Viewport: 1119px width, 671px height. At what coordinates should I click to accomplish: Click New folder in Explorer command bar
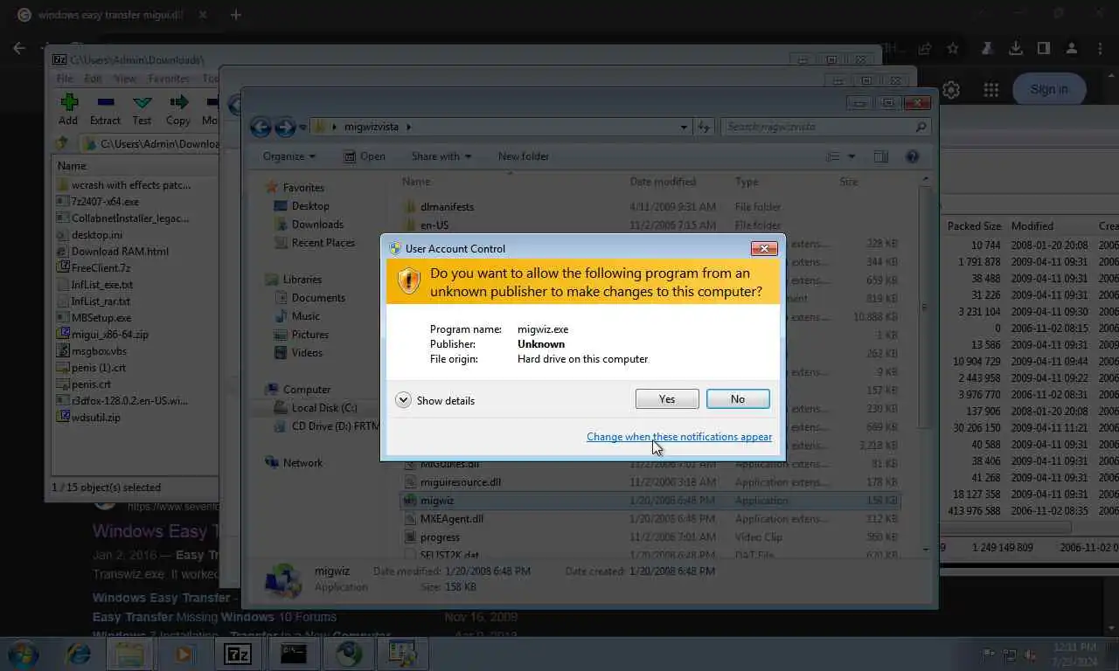524,156
